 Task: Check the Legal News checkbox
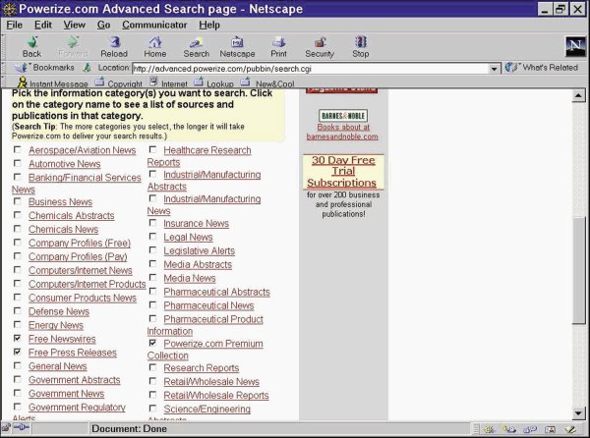pyautogui.click(x=152, y=237)
